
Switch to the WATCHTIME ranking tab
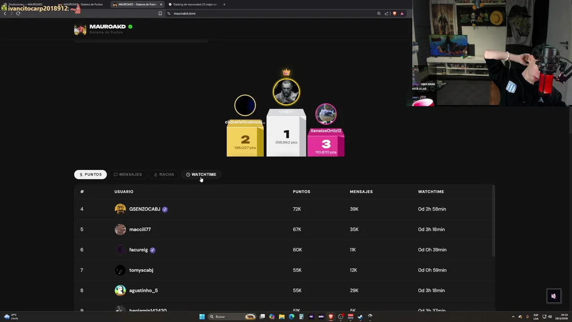point(201,174)
